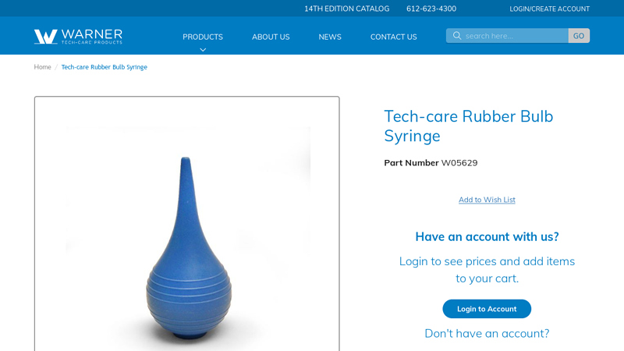The width and height of the screenshot is (624, 351).
Task: Go to the News page
Action: 330,37
